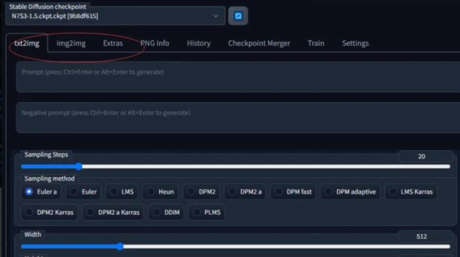
Task: Switch to the img2img tab
Action: pyautogui.click(x=71, y=43)
